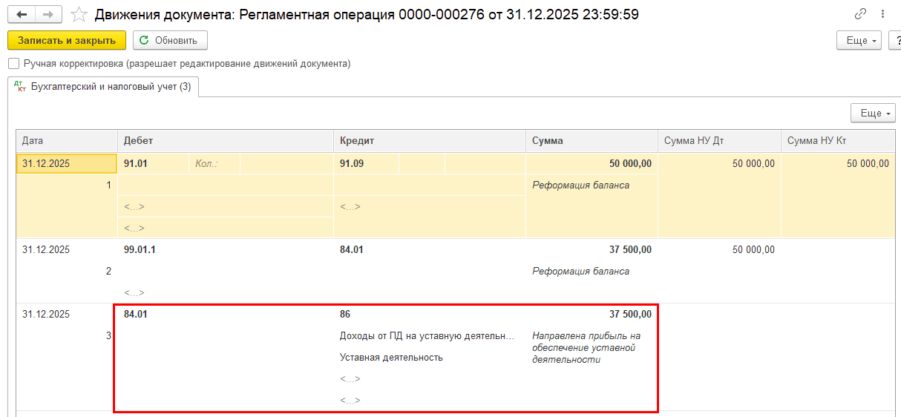Switch to Бухгалтерский и налоговый учет tab
This screenshot has height=417, width=901.
110,87
